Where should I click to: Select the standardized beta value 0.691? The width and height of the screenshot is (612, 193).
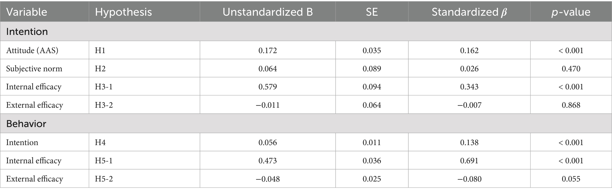tap(469, 161)
